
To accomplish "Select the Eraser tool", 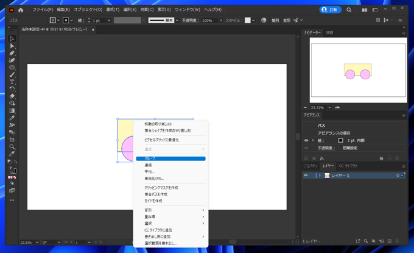I will click(12, 96).
